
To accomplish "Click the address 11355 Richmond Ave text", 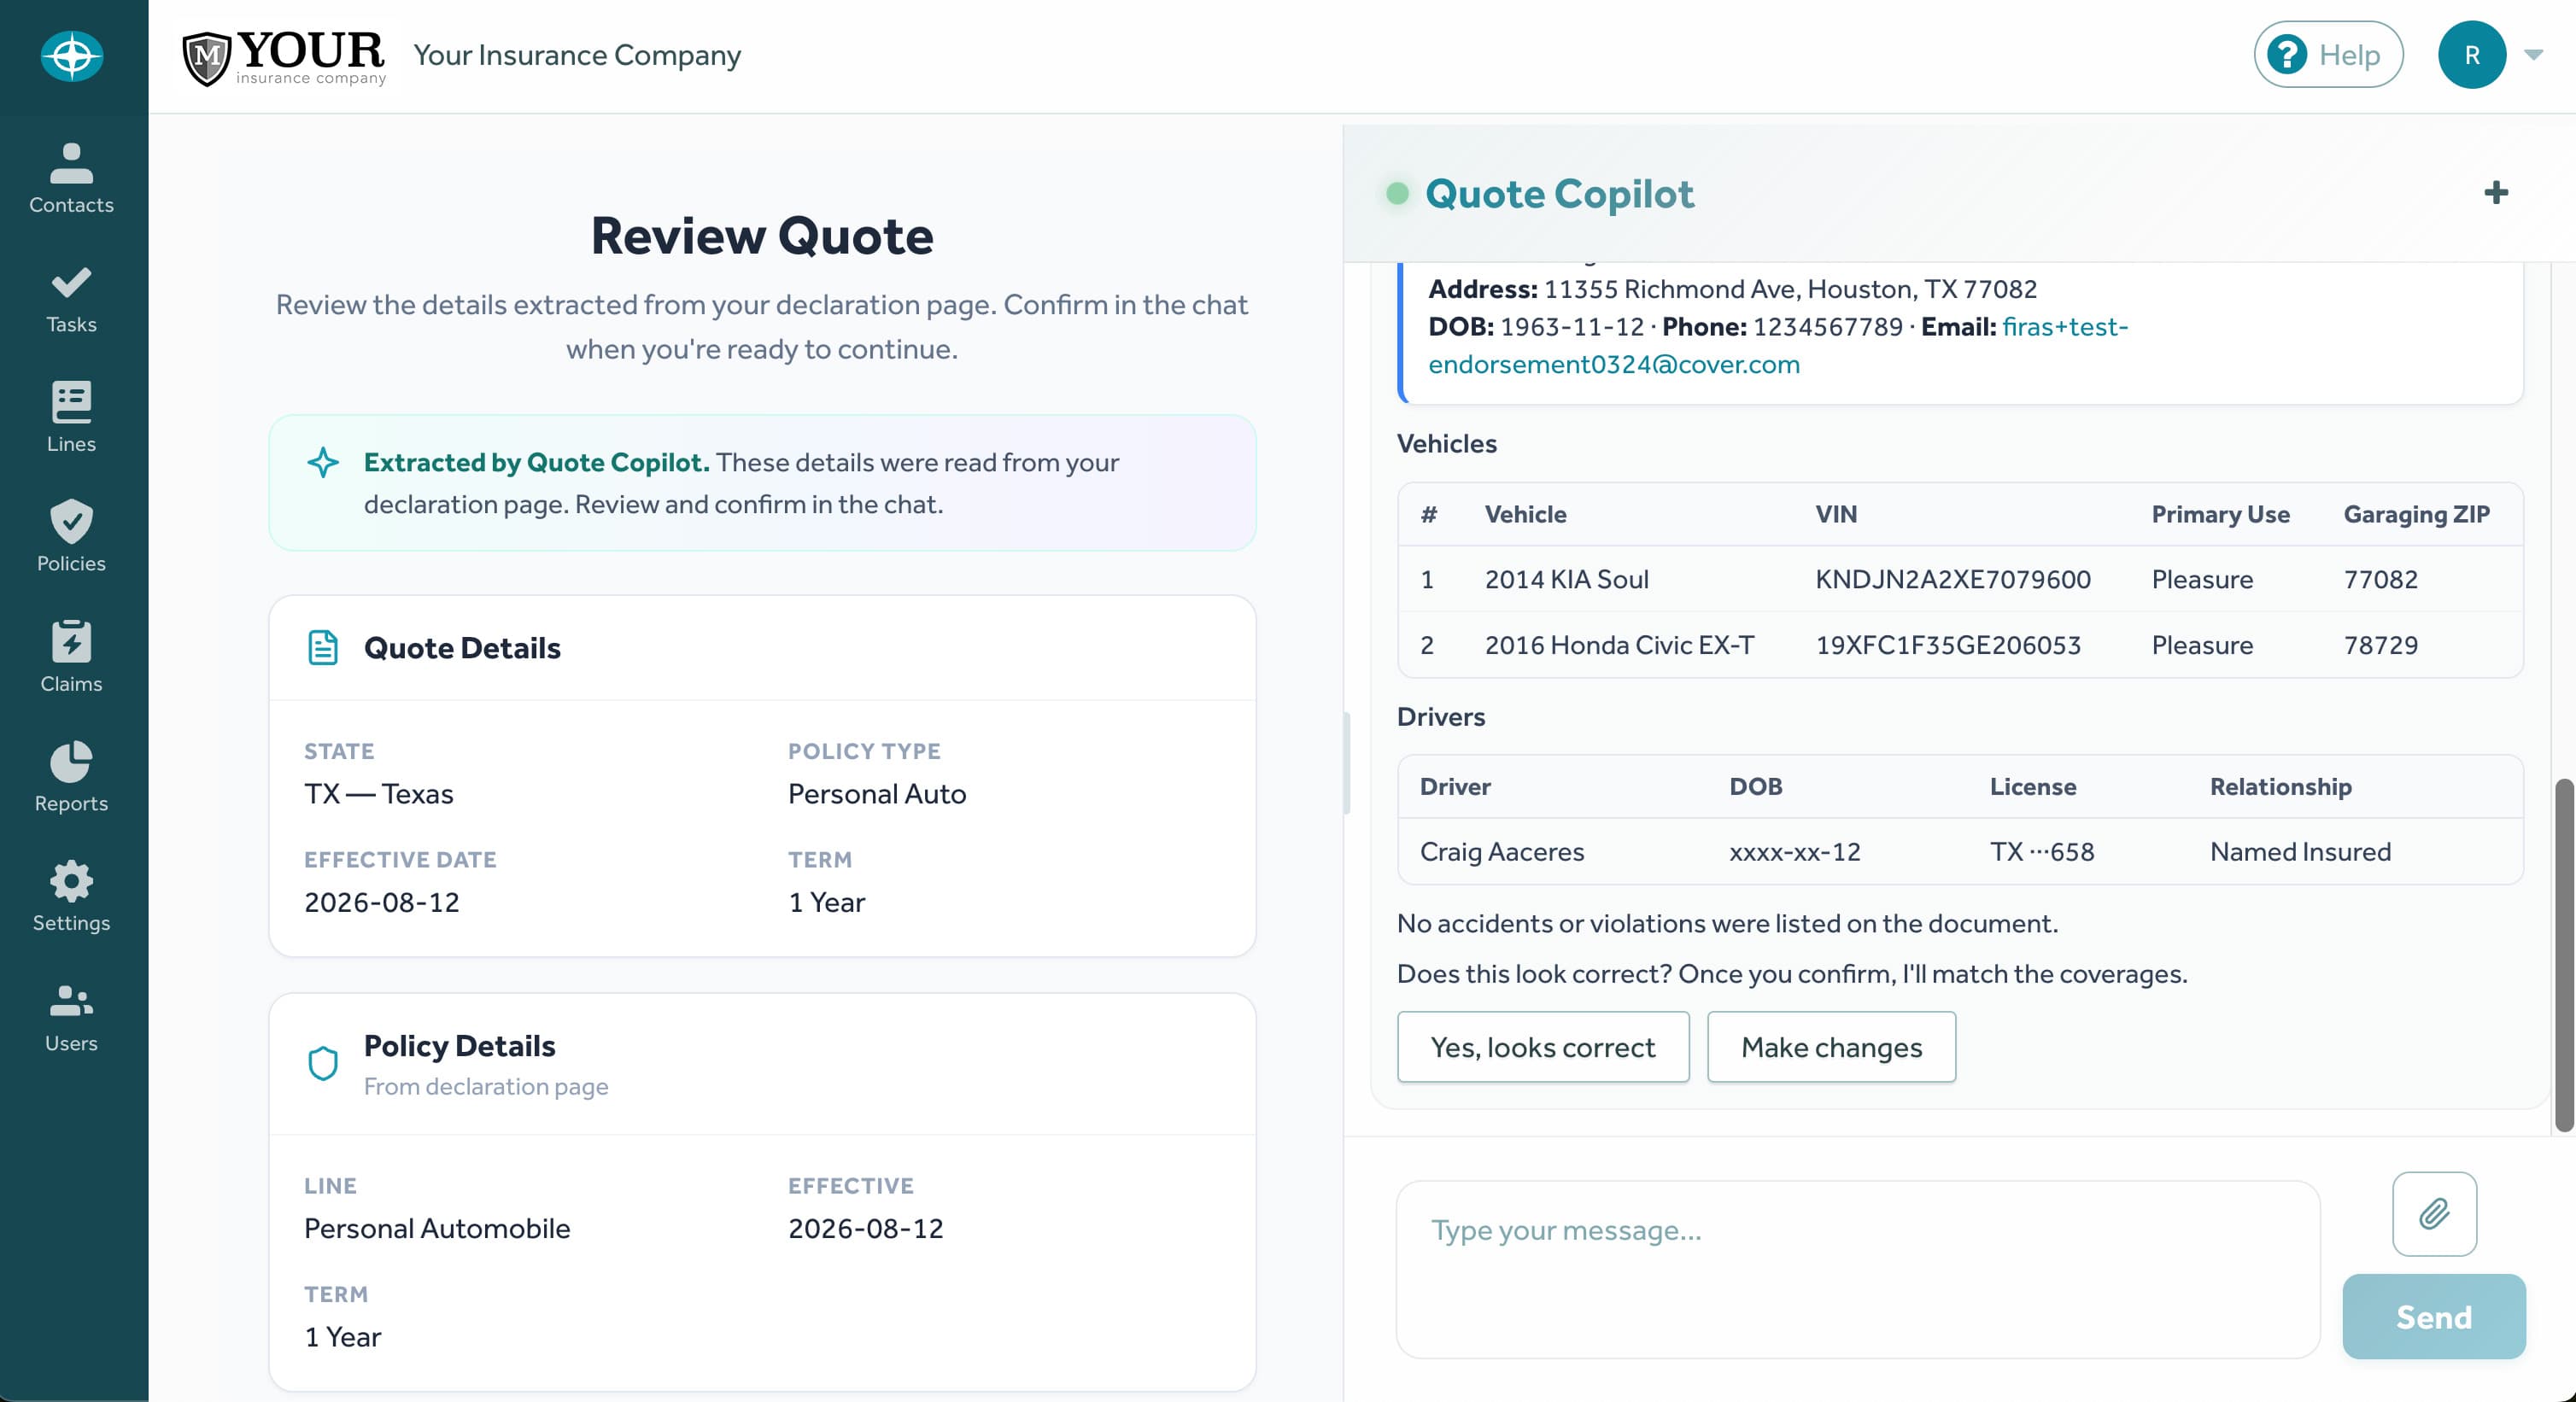I will coord(1790,289).
